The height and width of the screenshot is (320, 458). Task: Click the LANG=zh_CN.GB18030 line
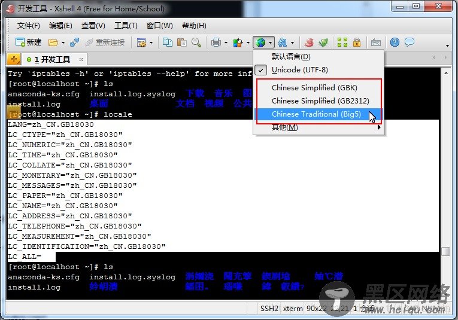click(51, 124)
